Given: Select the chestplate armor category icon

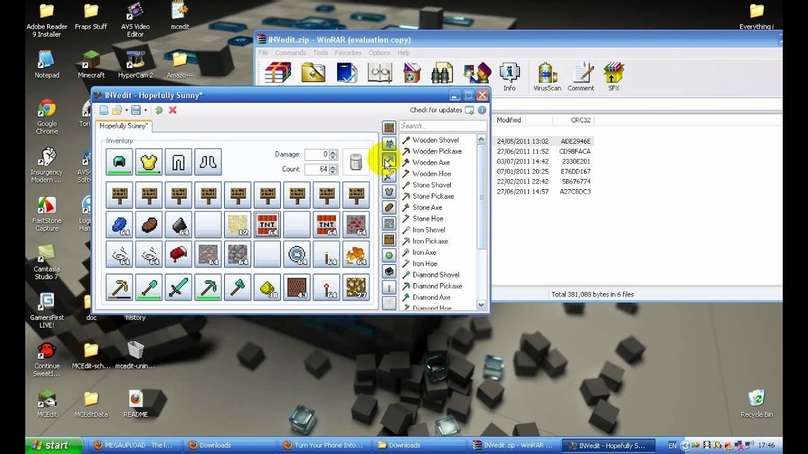Looking at the screenshot, I should [x=389, y=192].
